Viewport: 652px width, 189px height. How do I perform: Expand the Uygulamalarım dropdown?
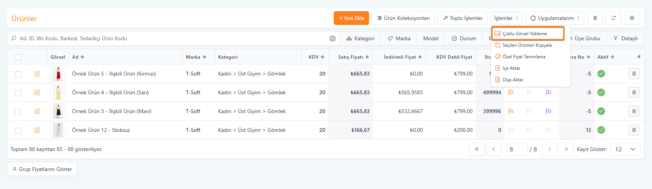point(555,18)
